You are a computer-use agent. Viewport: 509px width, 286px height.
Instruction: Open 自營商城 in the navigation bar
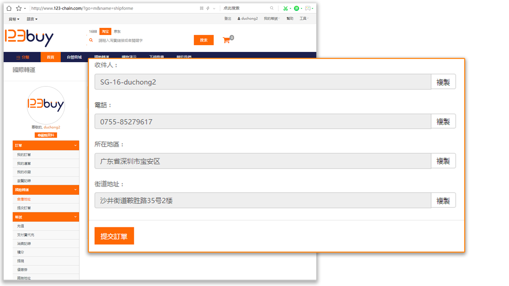[x=74, y=57]
